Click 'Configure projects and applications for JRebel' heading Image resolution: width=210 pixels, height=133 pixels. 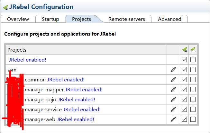(60, 34)
